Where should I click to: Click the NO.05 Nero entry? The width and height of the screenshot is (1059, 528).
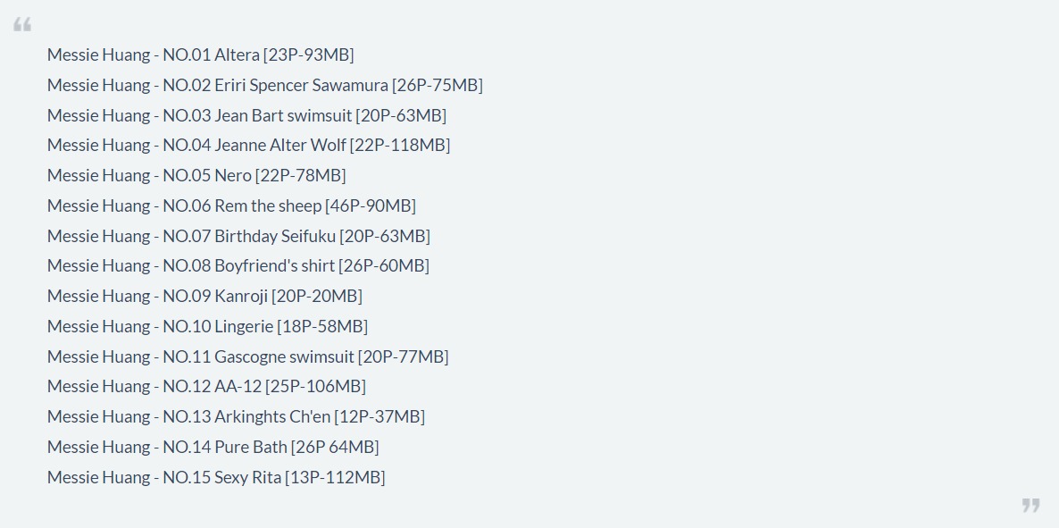coord(196,176)
